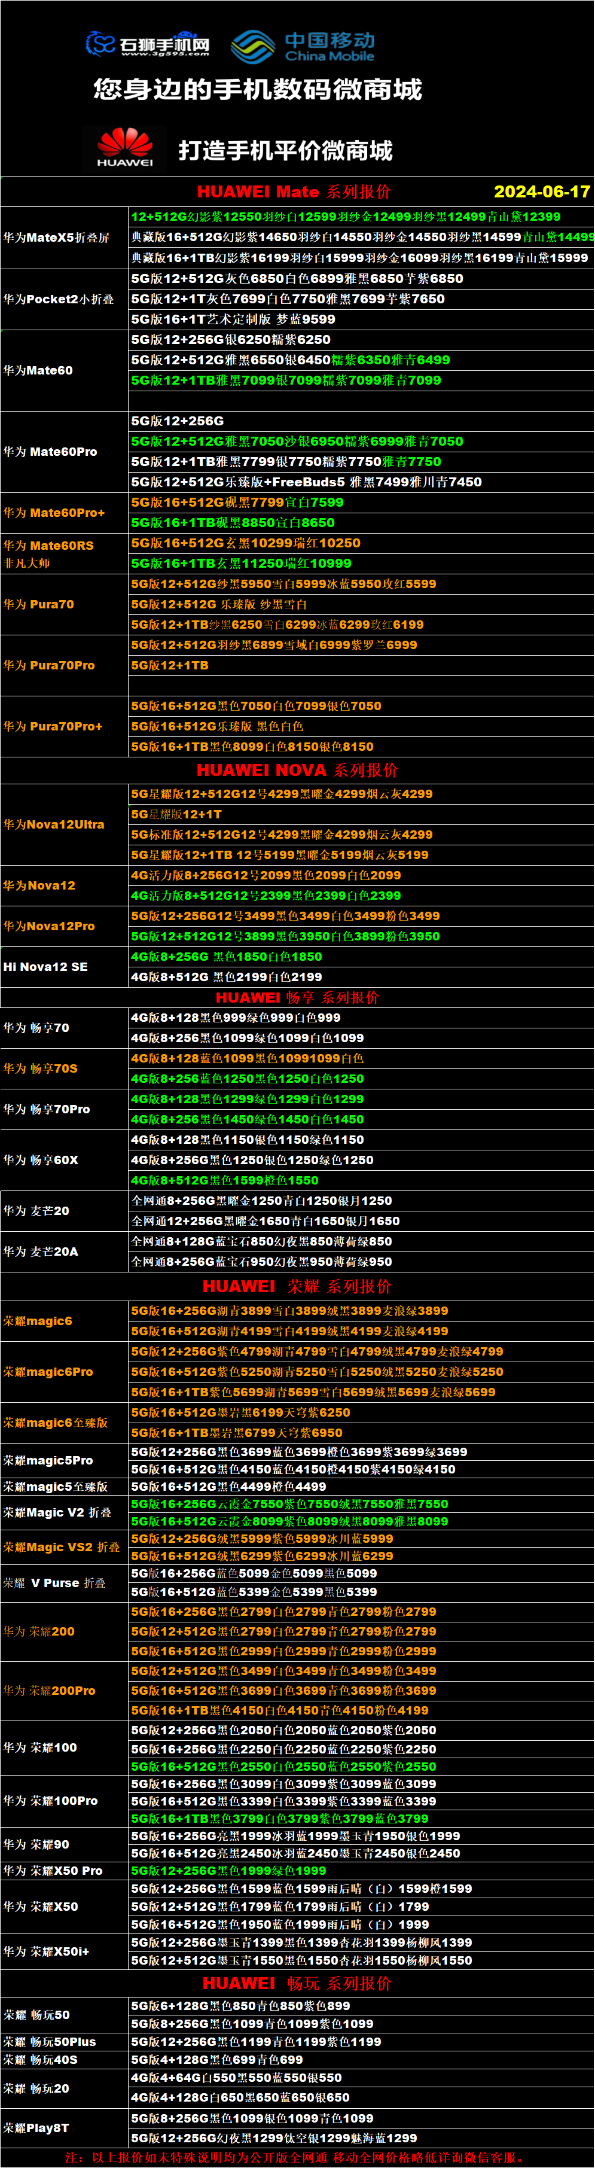Select the 华为 Pura70Pro+ model cell
This screenshot has height=2168, width=595.
[x=65, y=726]
